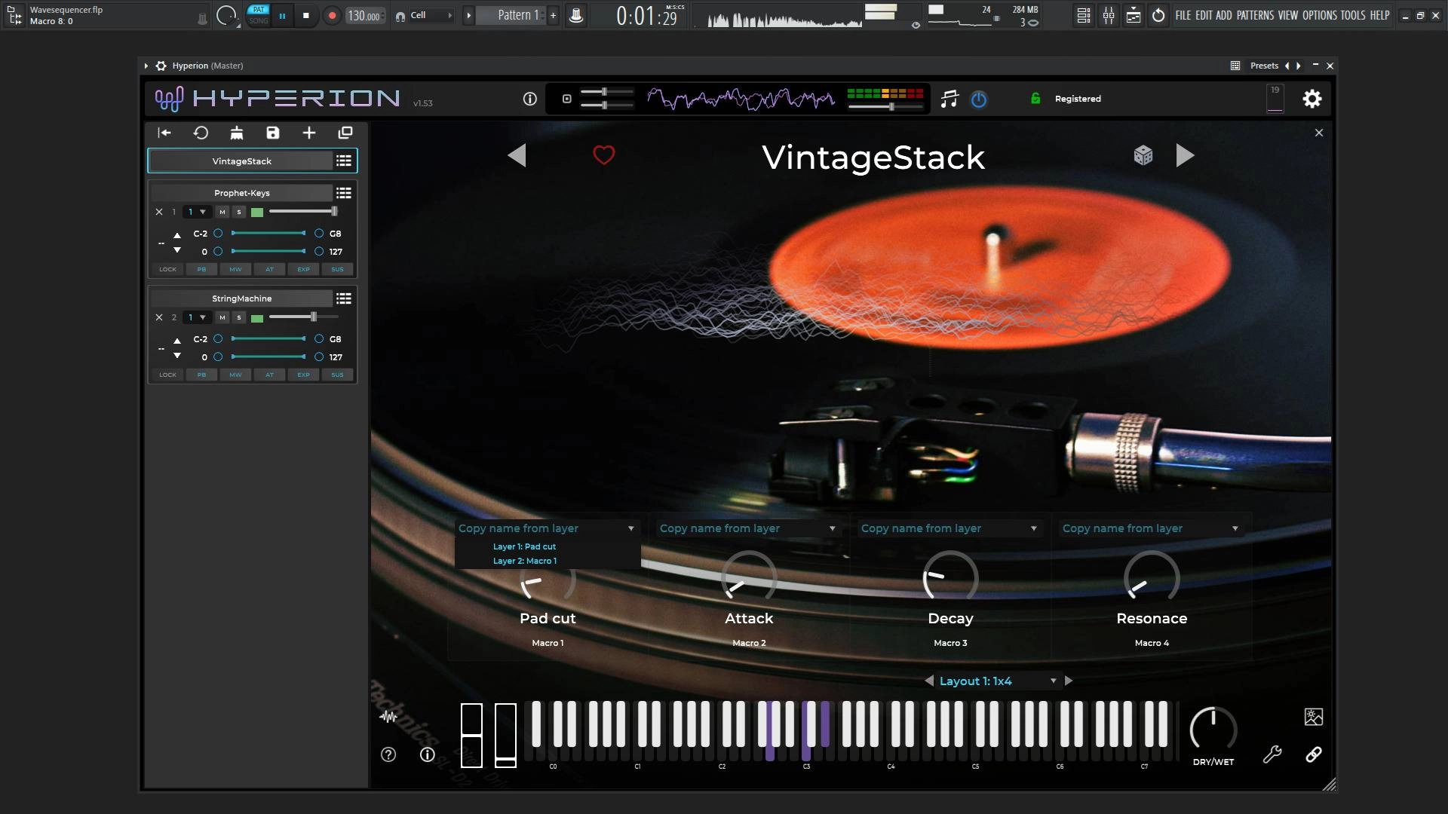
Task: Open FL Studio mixer icon in toolbar
Action: 1109,15
